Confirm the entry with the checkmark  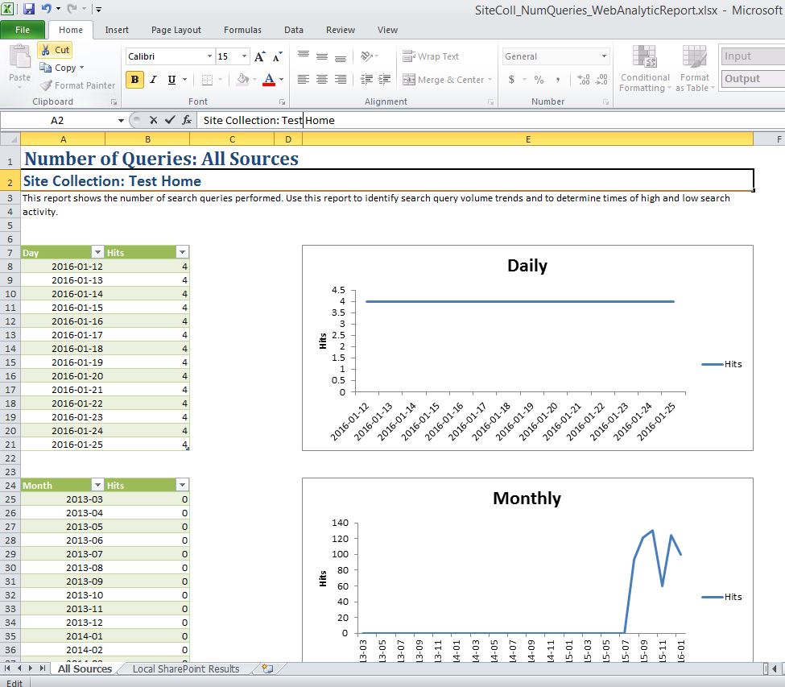(170, 120)
